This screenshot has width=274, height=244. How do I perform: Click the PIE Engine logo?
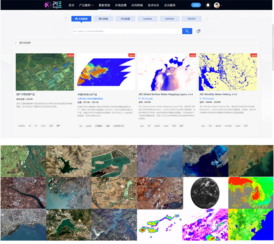click(x=53, y=5)
